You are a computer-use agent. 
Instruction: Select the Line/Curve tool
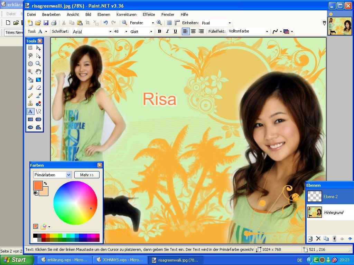pos(38,111)
